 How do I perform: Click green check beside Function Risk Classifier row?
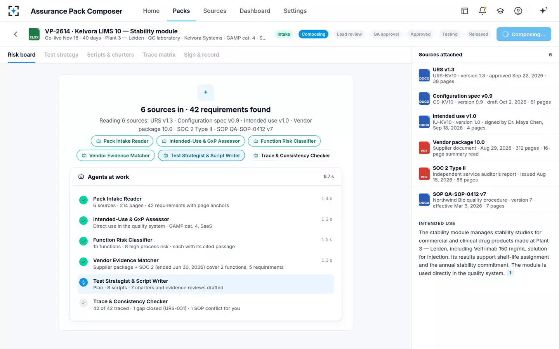click(83, 241)
